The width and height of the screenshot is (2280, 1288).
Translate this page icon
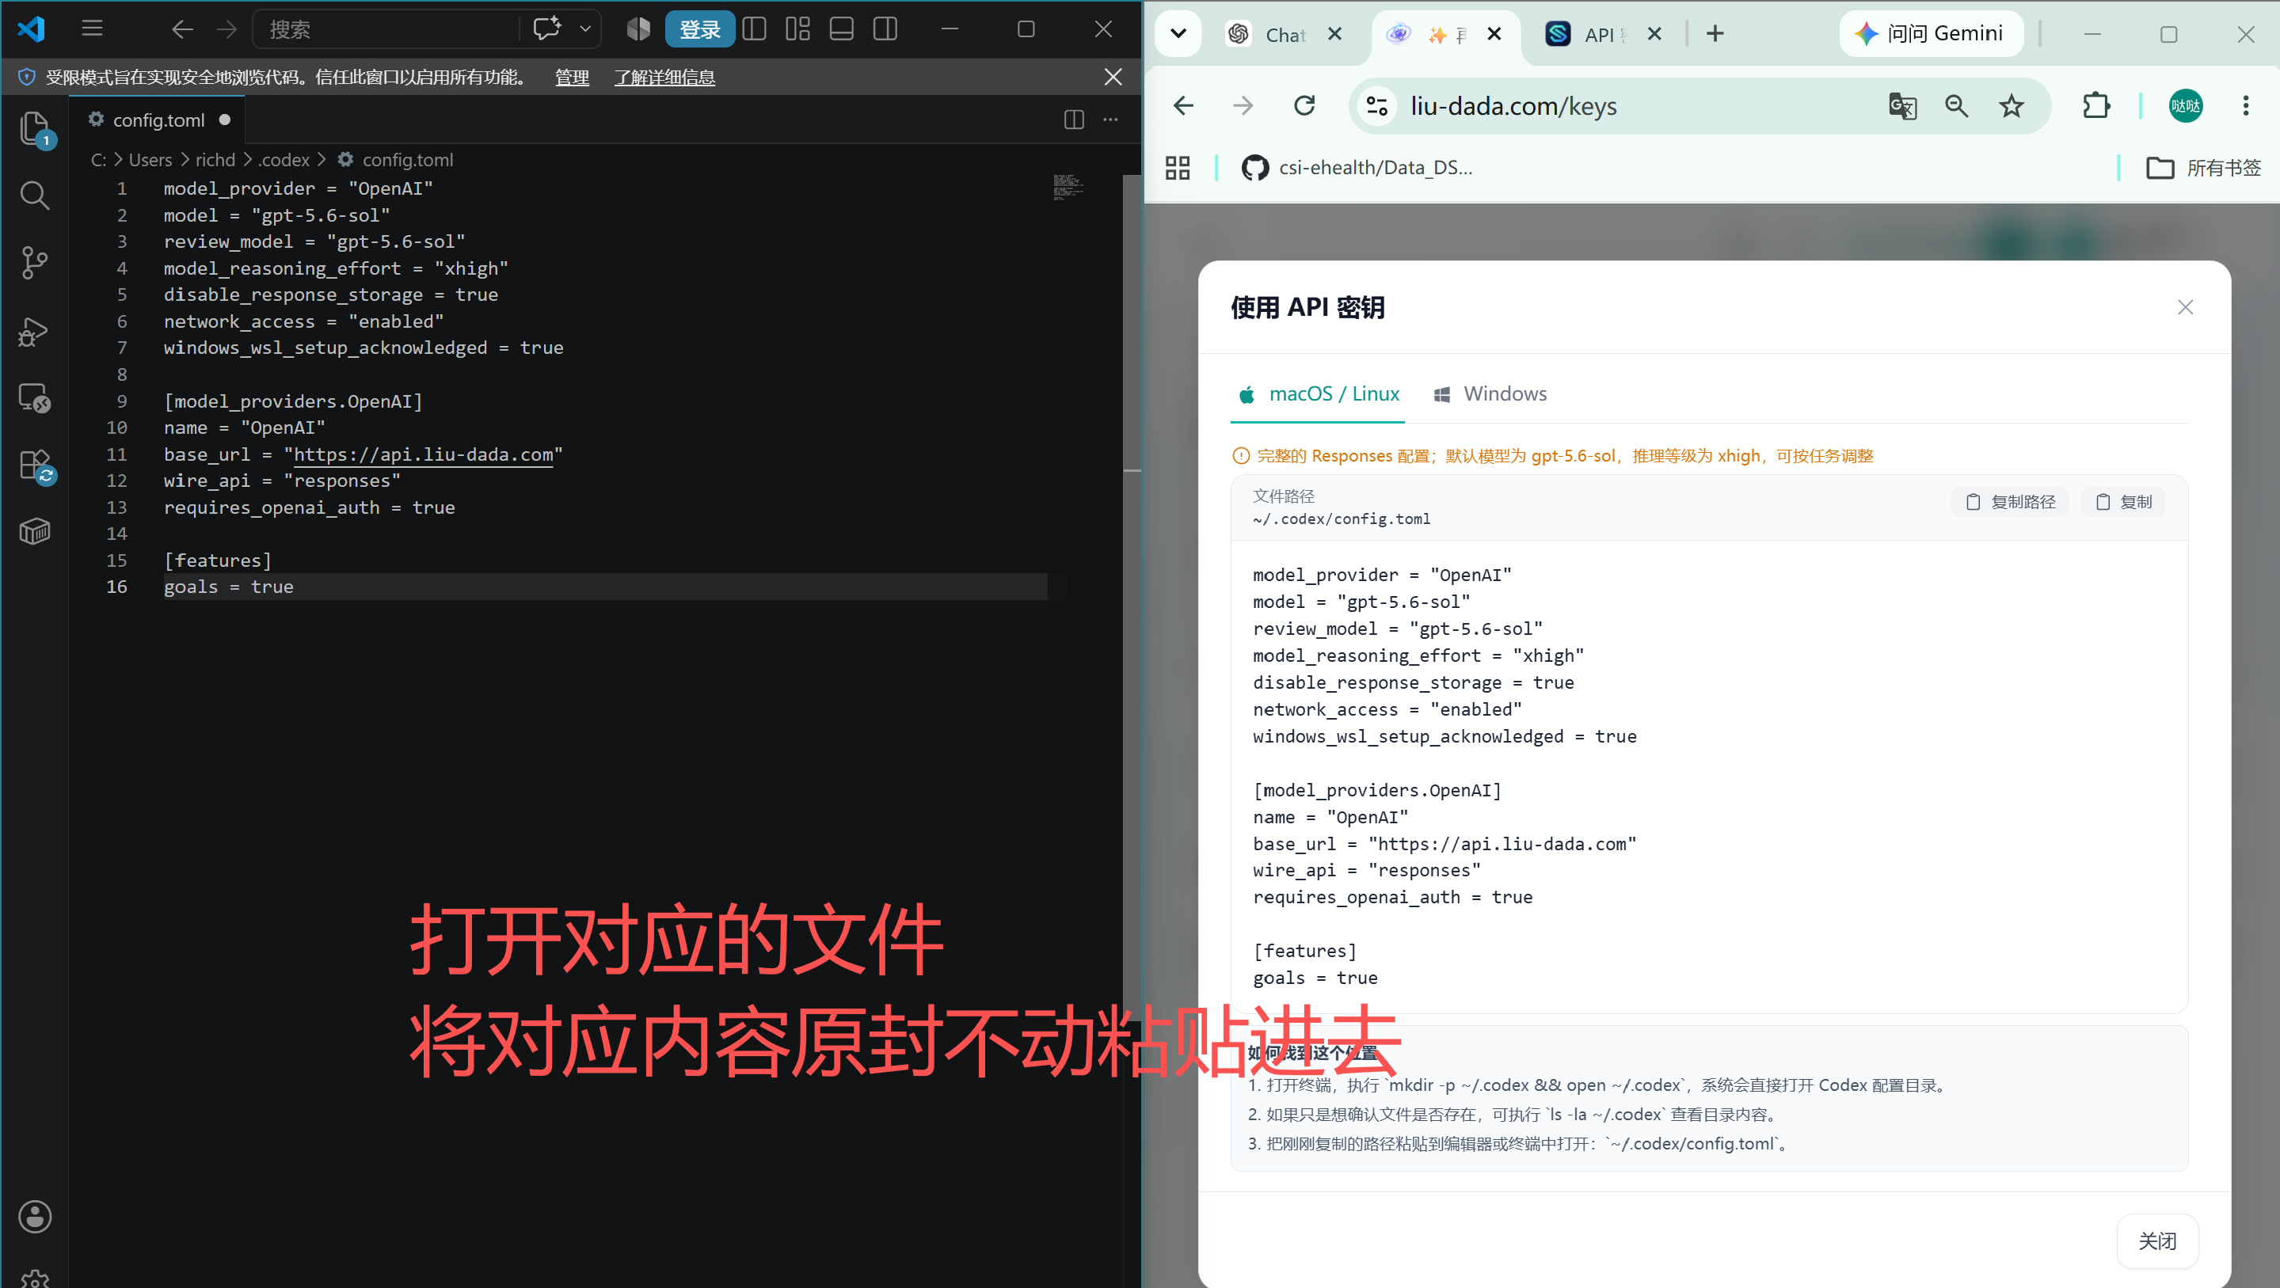(x=1902, y=106)
